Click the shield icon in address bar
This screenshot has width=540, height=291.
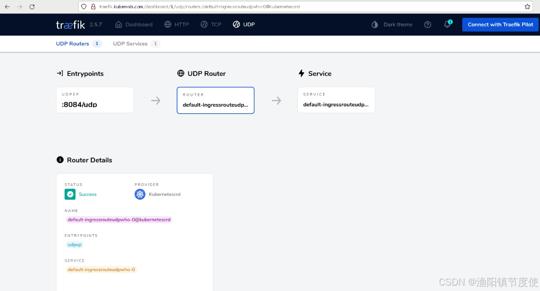click(x=84, y=6)
